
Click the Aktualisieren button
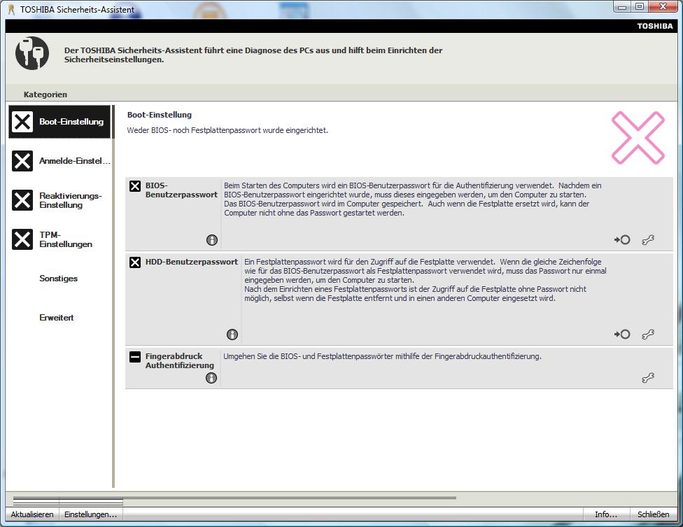tap(32, 514)
